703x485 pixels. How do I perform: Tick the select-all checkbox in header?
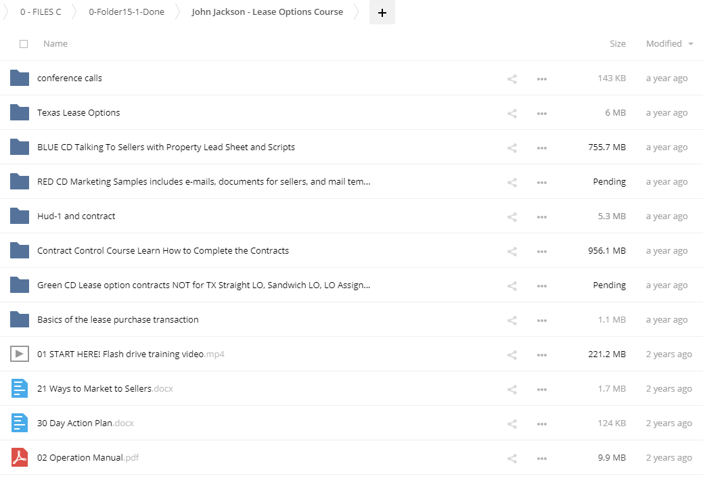[24, 44]
